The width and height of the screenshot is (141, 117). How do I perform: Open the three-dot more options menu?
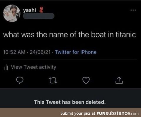pos(133,10)
